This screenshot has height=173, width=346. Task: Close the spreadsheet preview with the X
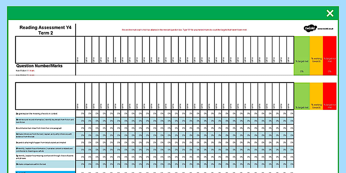click(330, 13)
